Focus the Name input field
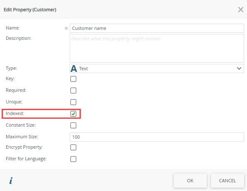This screenshot has width=247, height=191. [x=157, y=28]
